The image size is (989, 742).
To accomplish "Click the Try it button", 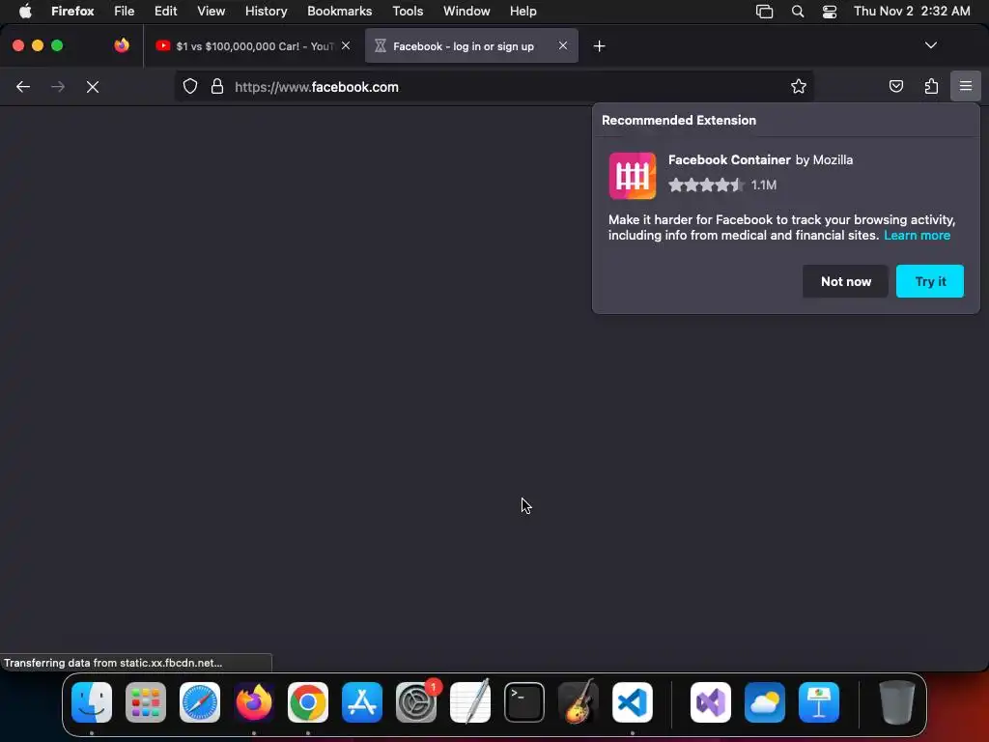I will pyautogui.click(x=930, y=281).
